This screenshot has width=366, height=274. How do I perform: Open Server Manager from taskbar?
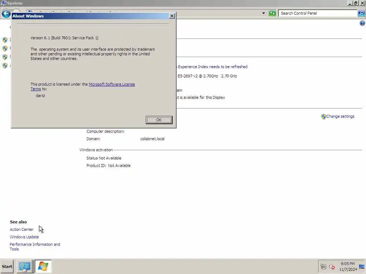[x=25, y=266]
